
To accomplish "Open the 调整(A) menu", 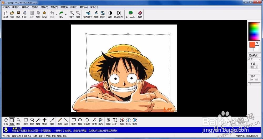I will 64,7.
